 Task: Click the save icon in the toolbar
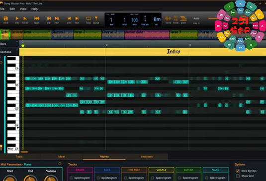pos(5,18)
